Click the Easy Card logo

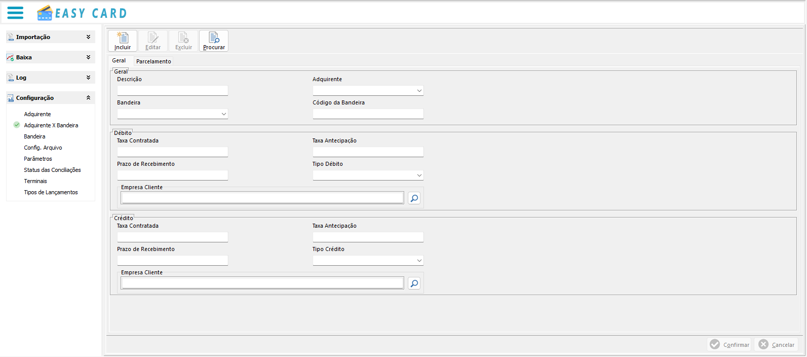tap(82, 13)
